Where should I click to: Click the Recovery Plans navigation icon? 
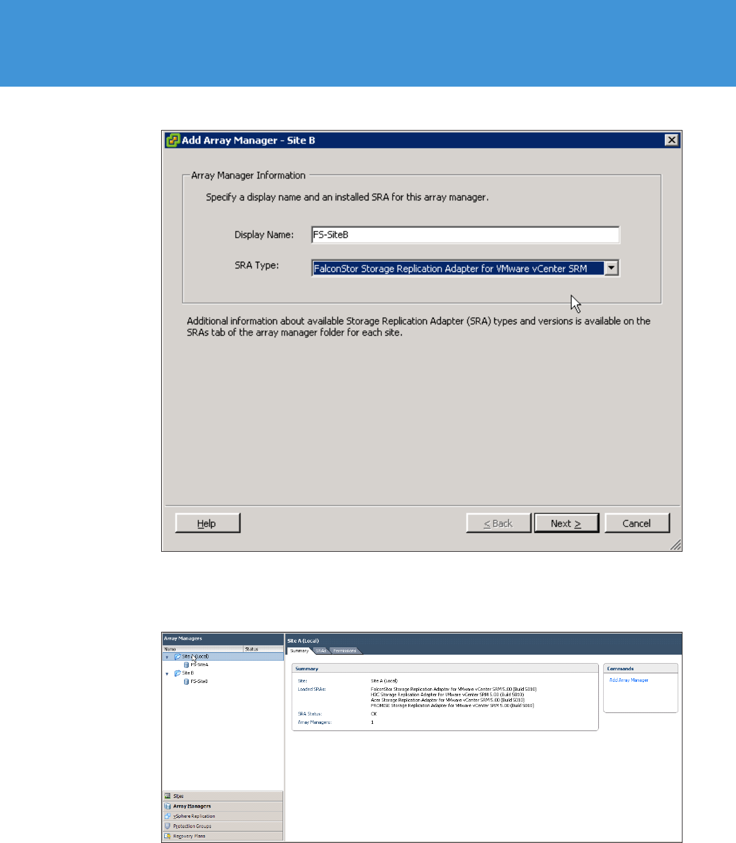(168, 836)
